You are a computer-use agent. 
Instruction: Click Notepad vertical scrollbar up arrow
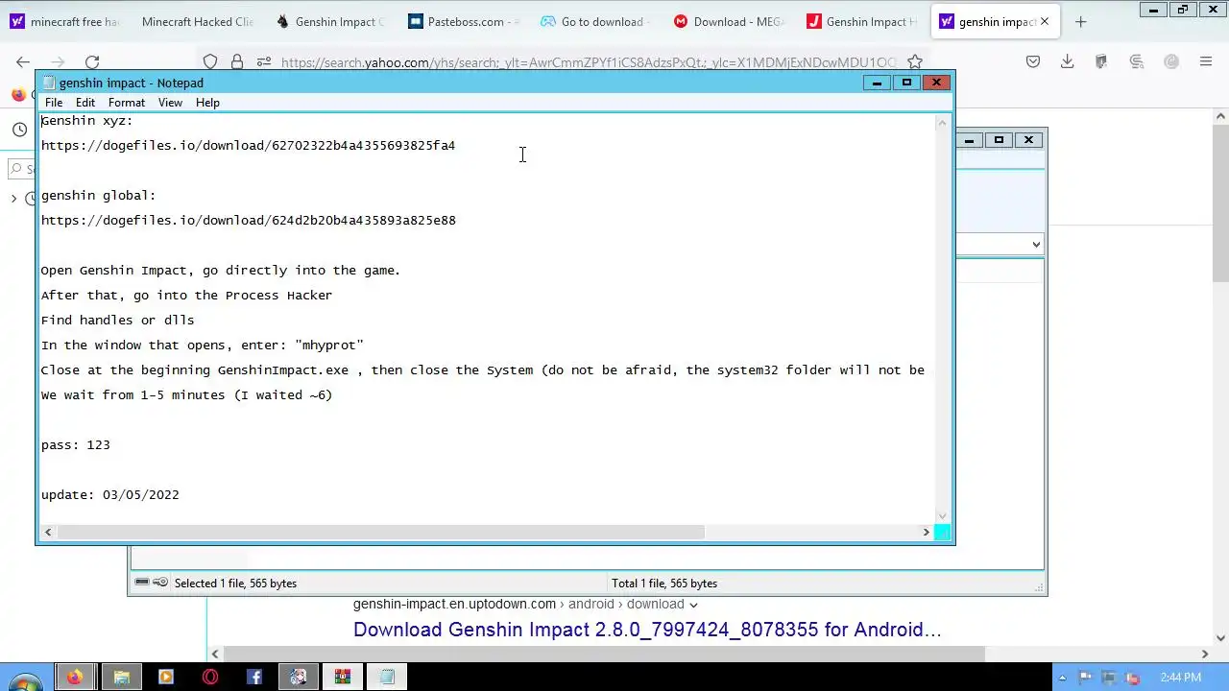pyautogui.click(x=942, y=123)
